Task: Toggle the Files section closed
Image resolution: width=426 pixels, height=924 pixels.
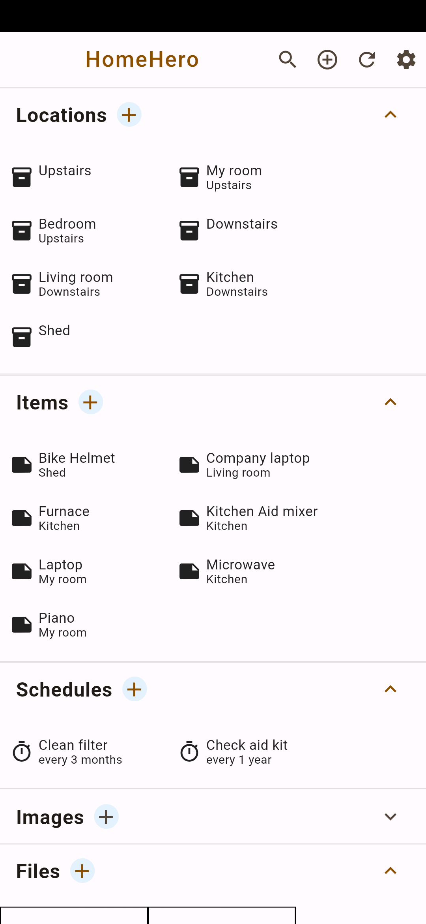Action: coord(390,870)
